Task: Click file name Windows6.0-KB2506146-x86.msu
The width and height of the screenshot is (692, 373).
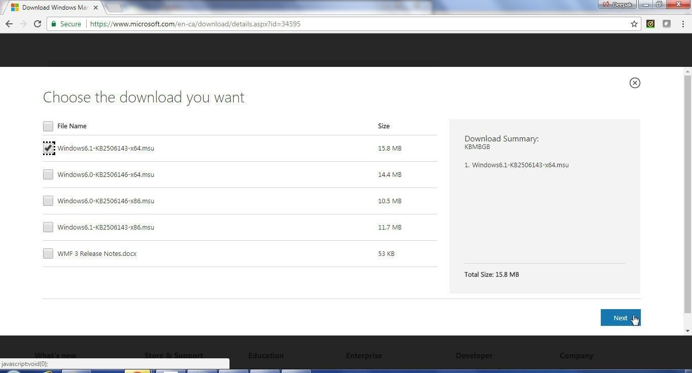Action: 106,201
